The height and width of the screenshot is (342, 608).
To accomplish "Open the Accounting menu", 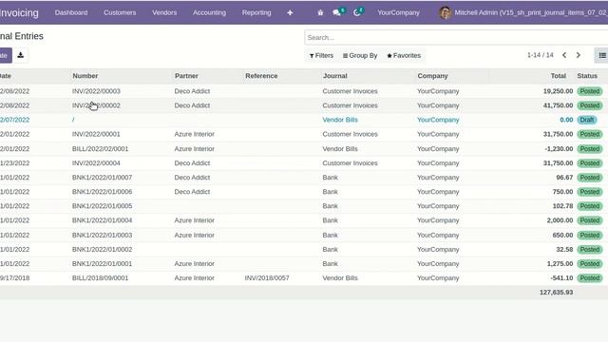I will pos(209,12).
